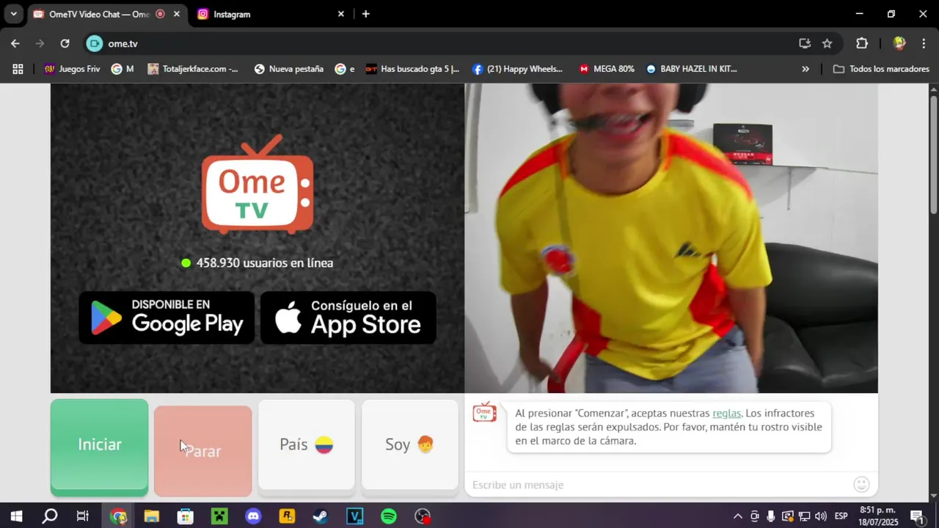
Task: Open the Happy Wheels Facebook bookmark
Action: (x=517, y=69)
